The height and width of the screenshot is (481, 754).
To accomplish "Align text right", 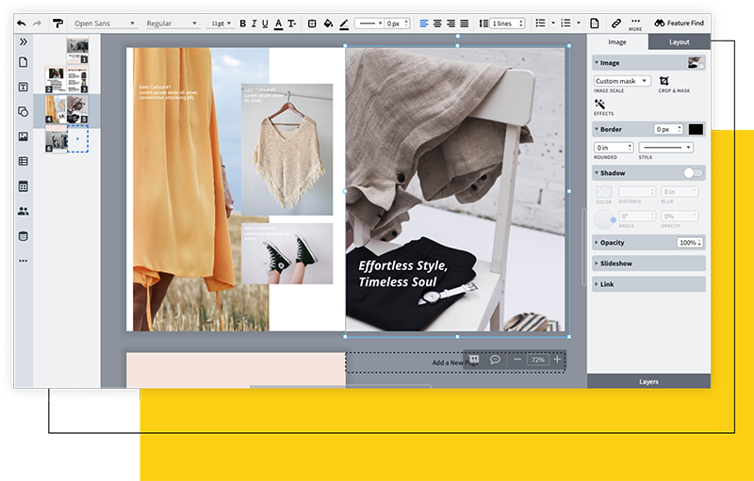I will point(451,24).
